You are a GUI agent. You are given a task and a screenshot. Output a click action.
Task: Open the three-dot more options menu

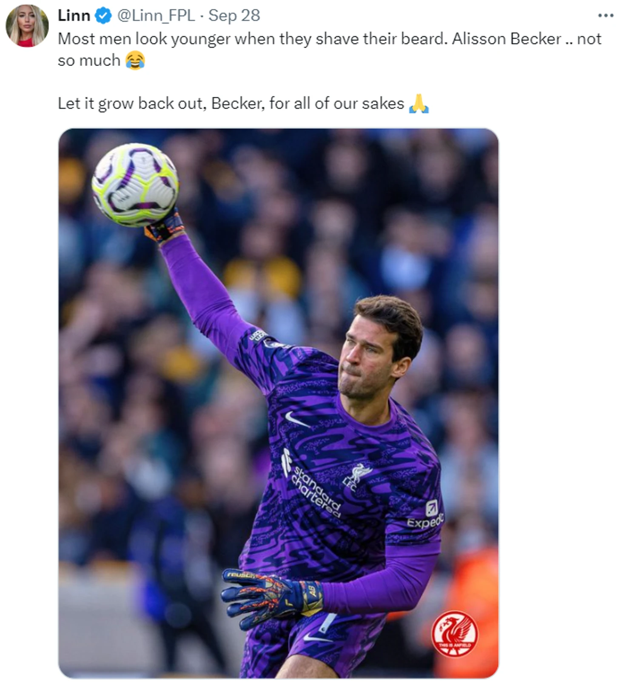point(605,15)
